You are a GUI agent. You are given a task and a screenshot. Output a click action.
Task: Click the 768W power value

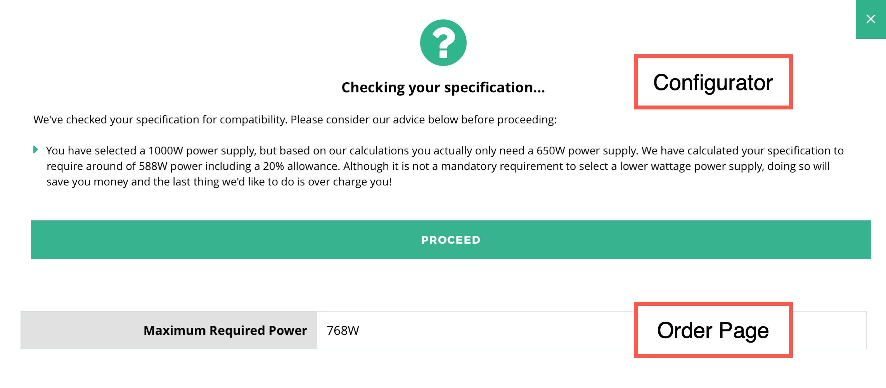[343, 331]
